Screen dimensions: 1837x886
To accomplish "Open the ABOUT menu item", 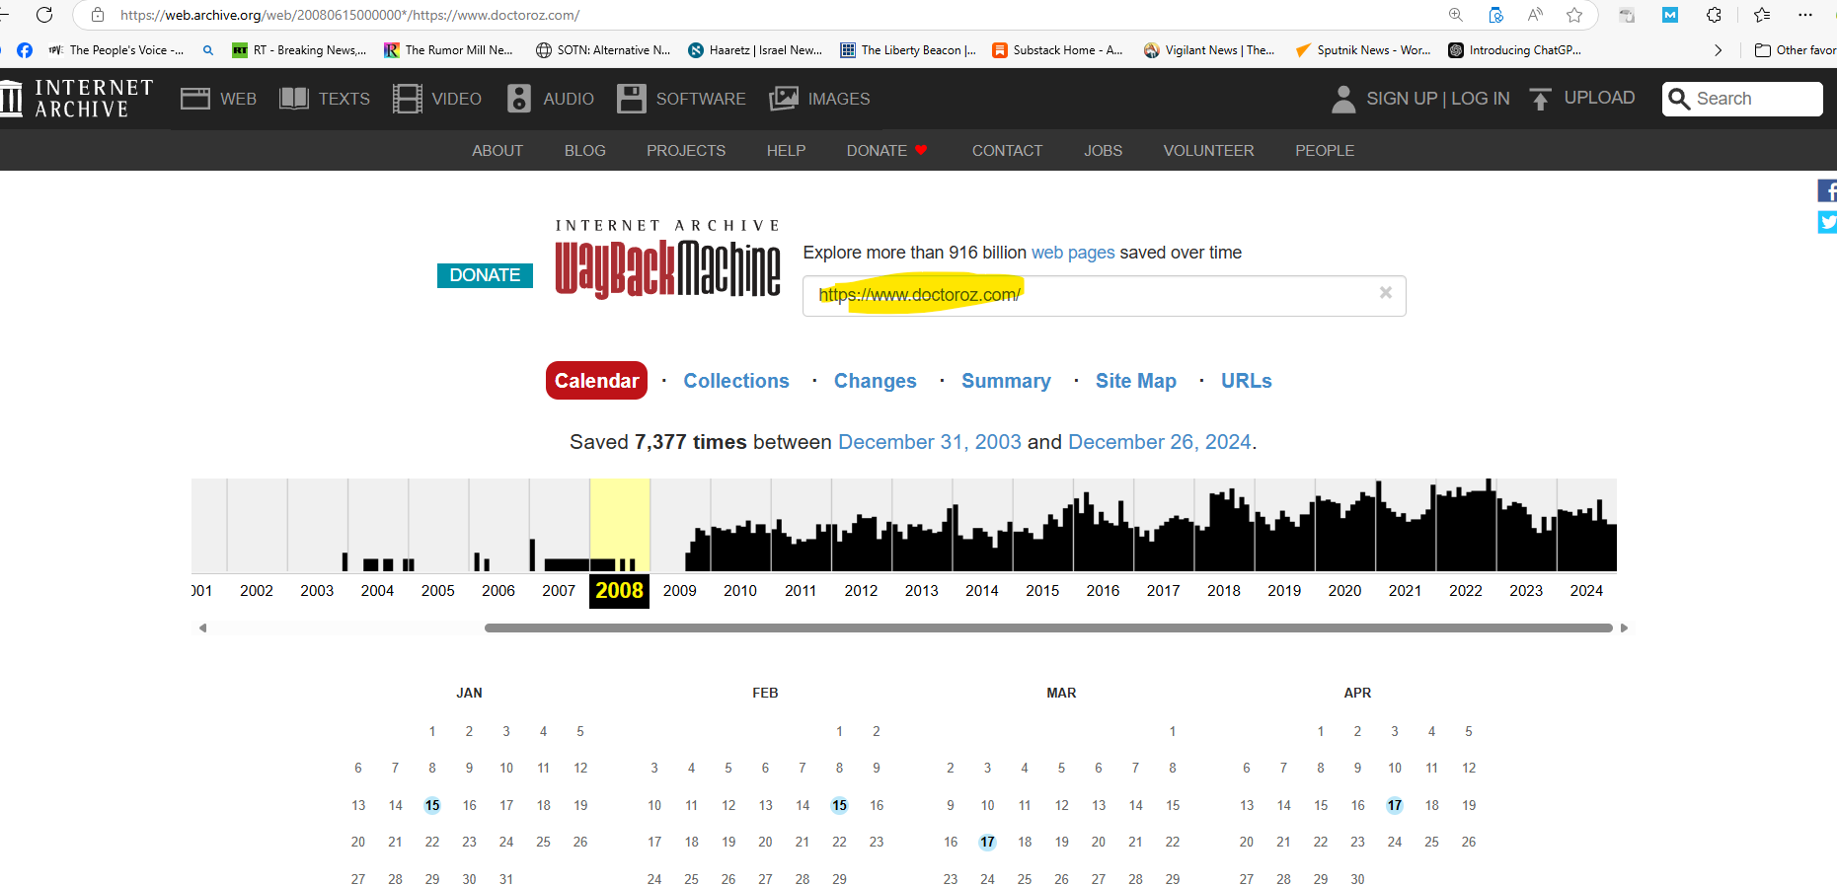I will click(498, 151).
